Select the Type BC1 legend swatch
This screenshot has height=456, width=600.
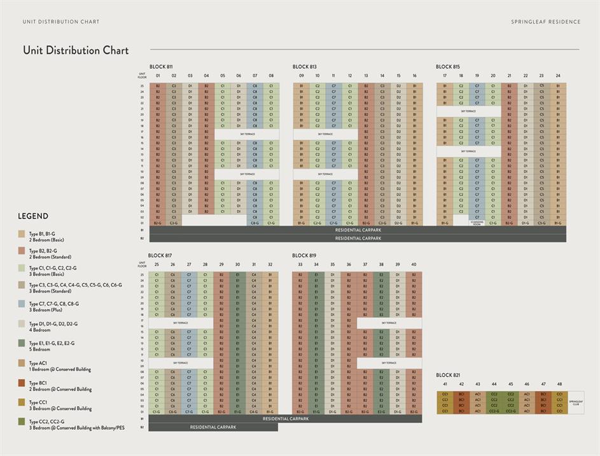tap(22, 383)
